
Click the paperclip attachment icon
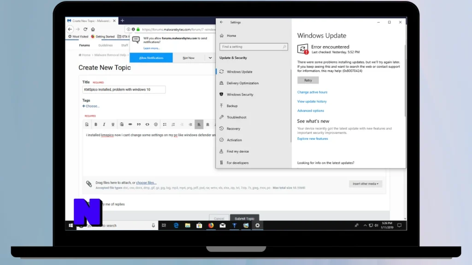(x=89, y=184)
